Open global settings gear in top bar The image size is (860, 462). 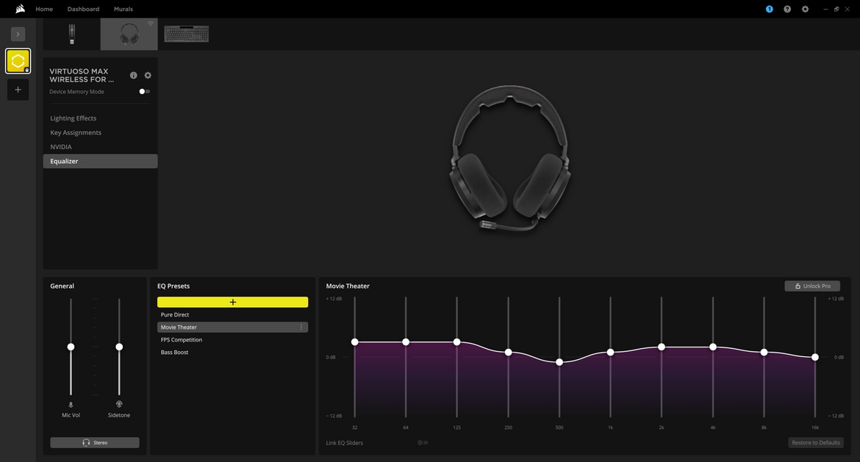[805, 9]
